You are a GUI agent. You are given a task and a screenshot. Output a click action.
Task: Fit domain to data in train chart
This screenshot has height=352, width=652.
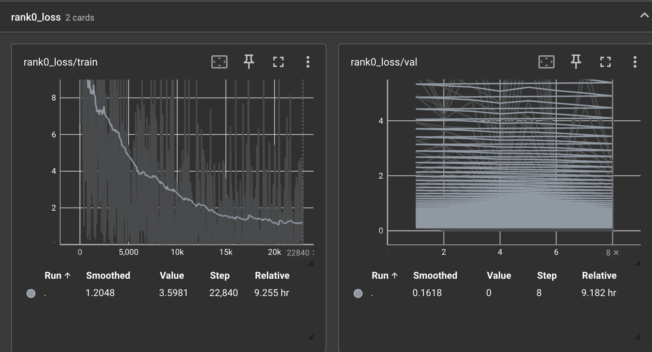pyautogui.click(x=219, y=62)
